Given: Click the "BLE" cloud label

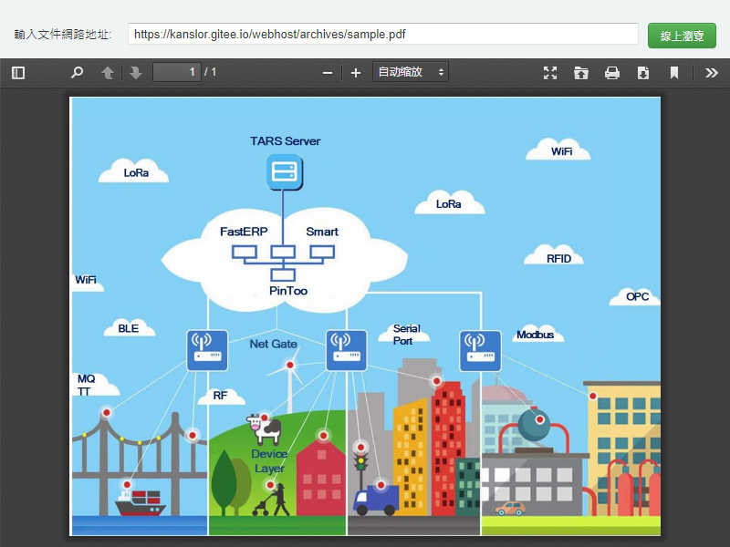Looking at the screenshot, I should pos(128,328).
